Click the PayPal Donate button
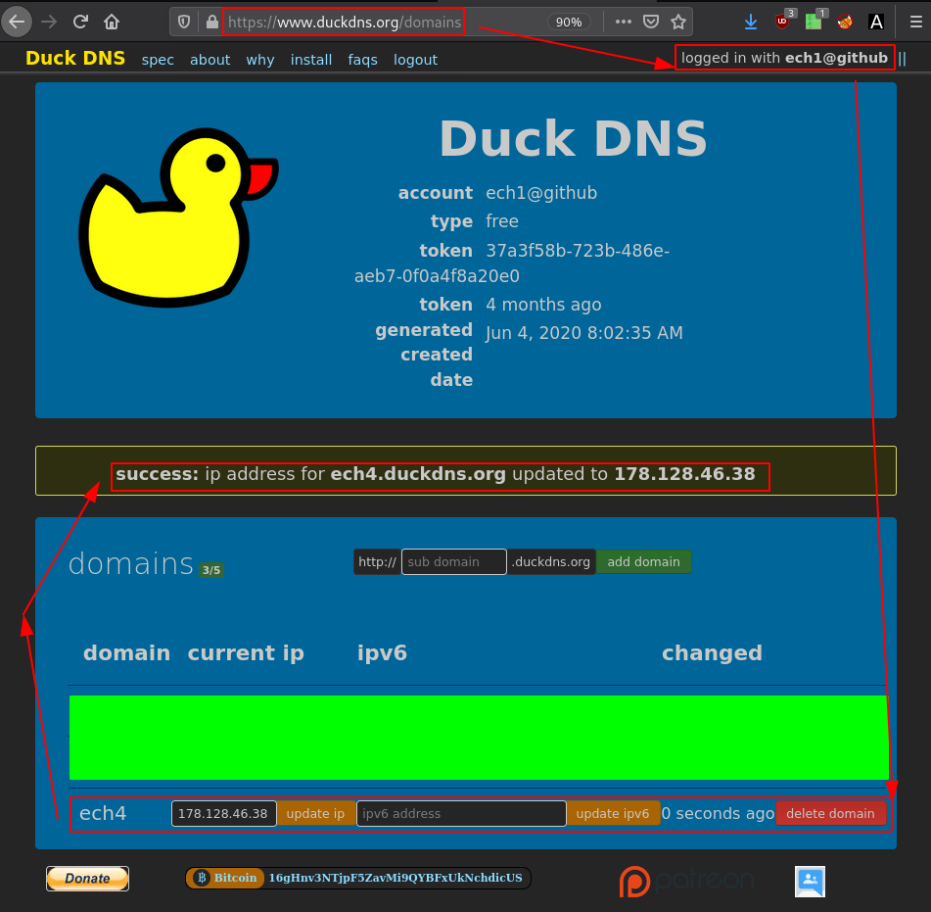The height and width of the screenshot is (912, 931). pos(87,878)
